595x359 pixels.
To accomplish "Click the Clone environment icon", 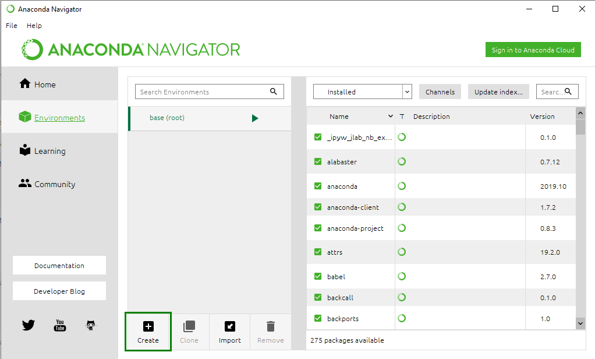I will click(x=189, y=326).
